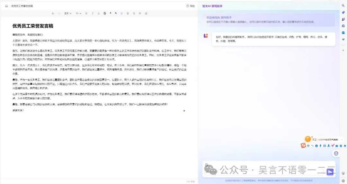Toggle underline formatting
This screenshot has width=347, height=184.
[x=99, y=13]
